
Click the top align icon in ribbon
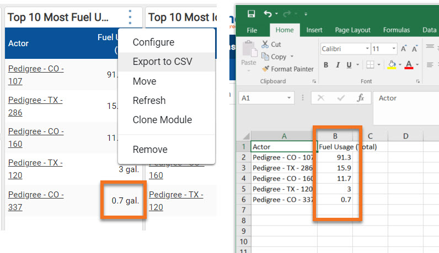430,47
